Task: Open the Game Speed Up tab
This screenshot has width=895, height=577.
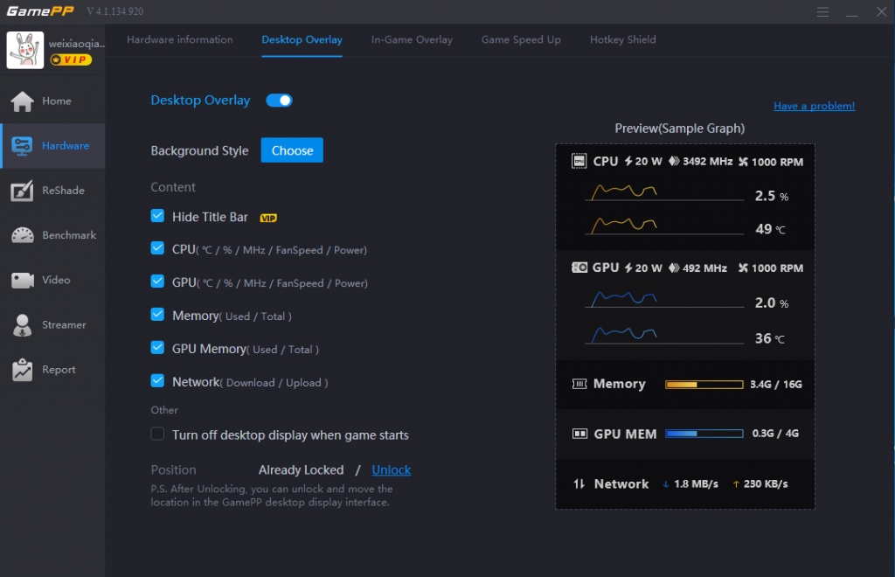Action: click(521, 40)
